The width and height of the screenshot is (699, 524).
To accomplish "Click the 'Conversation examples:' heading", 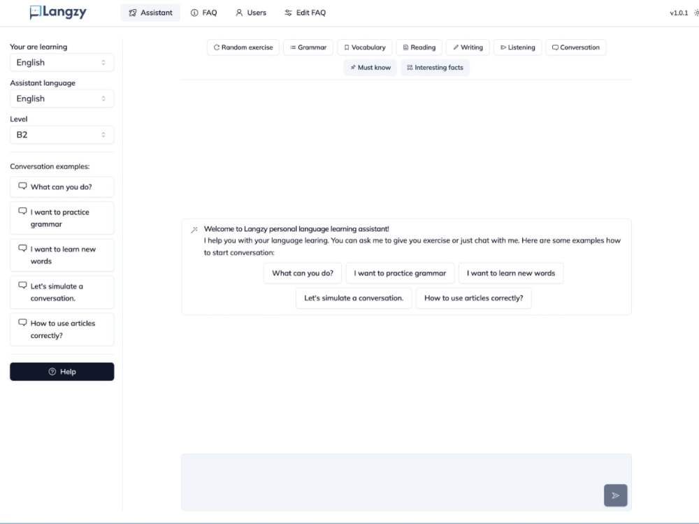I will click(50, 166).
